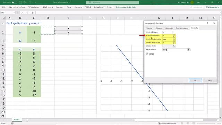The image size is (222, 125).
Task: Close the Formatowanie formantu dialog
Action: coord(214,23)
